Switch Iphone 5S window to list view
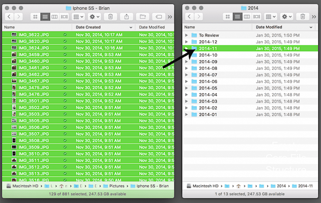The height and width of the screenshot is (203, 321). [45, 17]
